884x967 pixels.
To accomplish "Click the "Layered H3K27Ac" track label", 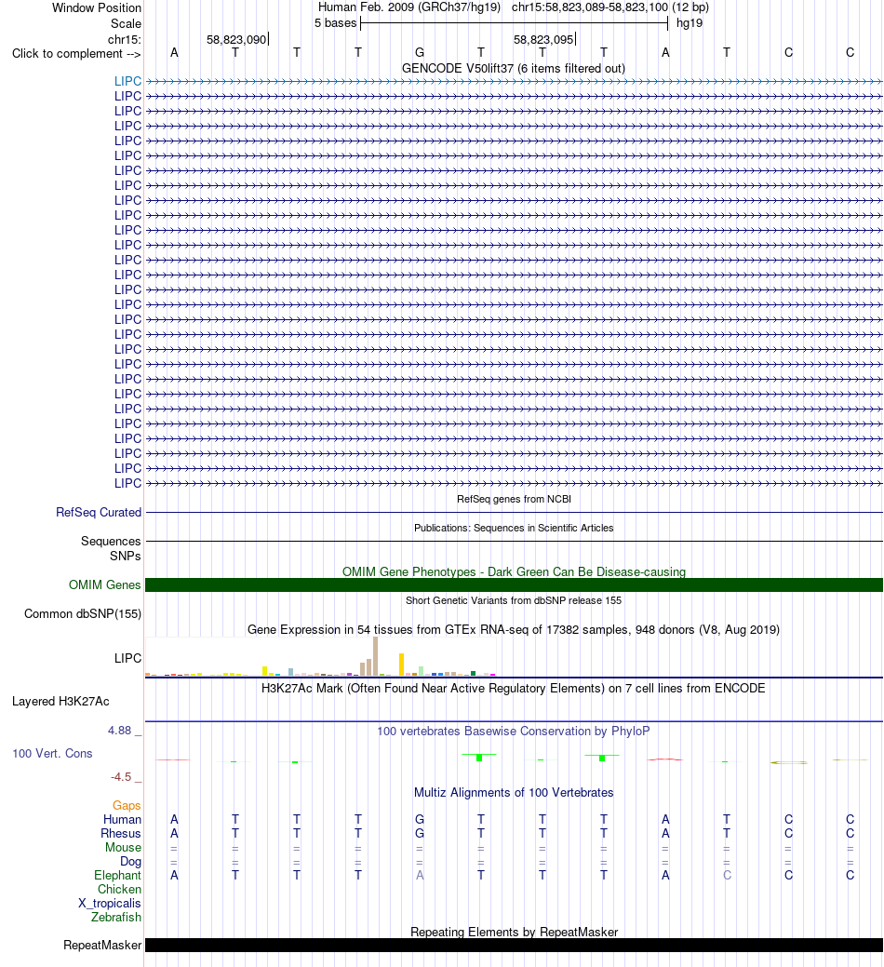I will (x=60, y=701).
